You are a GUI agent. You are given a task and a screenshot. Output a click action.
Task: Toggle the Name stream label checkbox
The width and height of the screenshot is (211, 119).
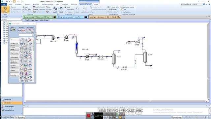click(x=66, y=7)
